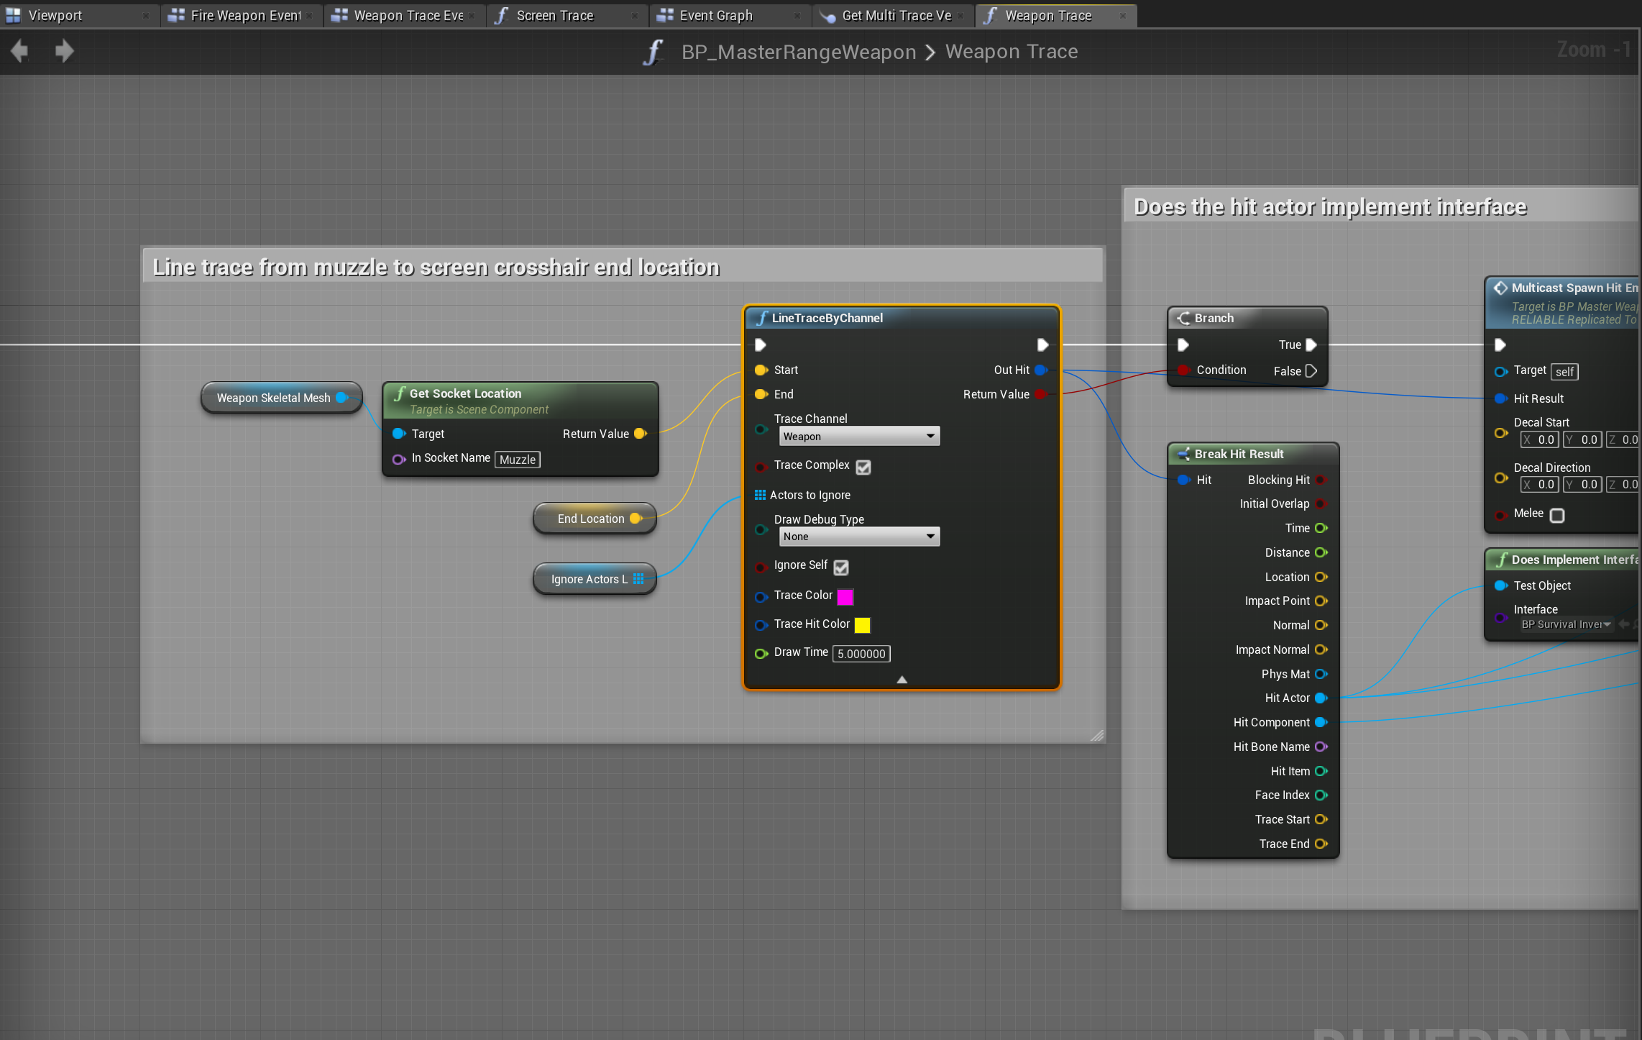This screenshot has width=1642, height=1040.
Task: Click the back navigation arrow icon
Action: point(19,51)
